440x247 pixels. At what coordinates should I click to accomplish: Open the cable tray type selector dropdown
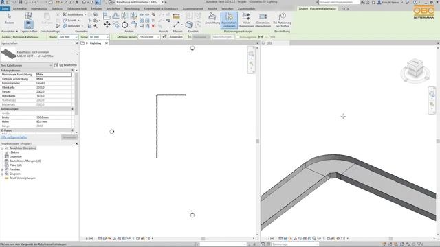[77, 54]
